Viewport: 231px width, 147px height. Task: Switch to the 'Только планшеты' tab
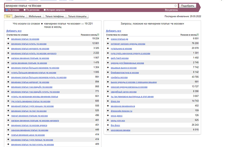coord(77,16)
